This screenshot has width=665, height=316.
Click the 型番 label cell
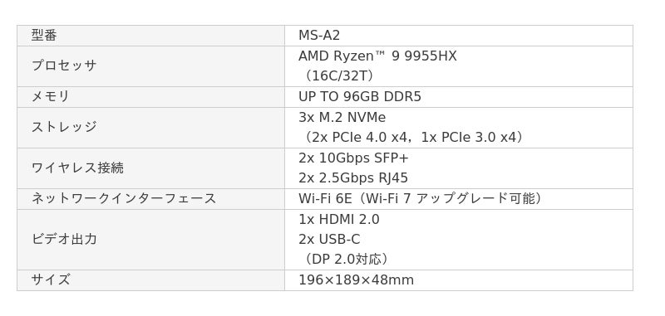(150, 36)
